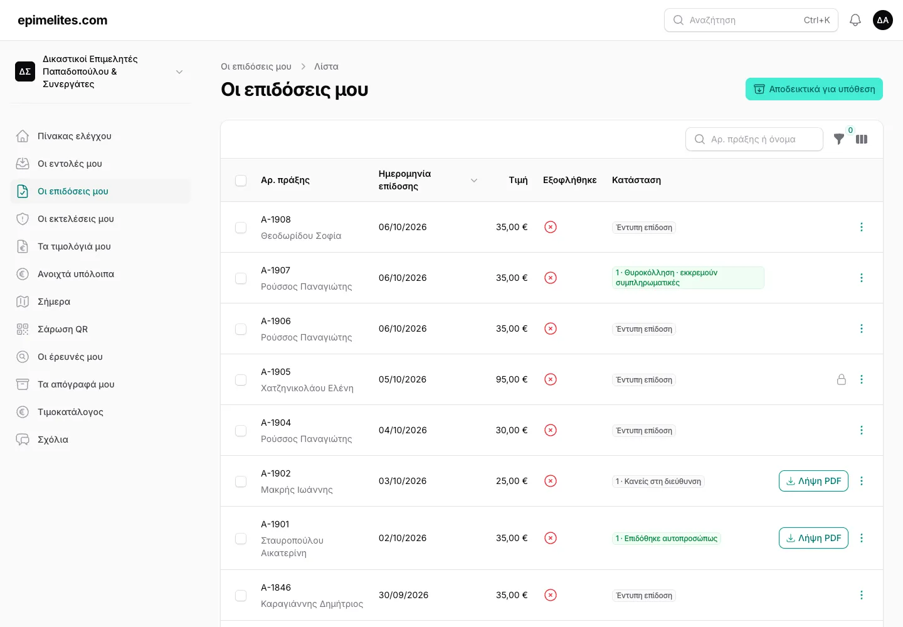Open row actions menu for A-1906
Image resolution: width=903 pixels, height=627 pixels.
pyautogui.click(x=862, y=329)
